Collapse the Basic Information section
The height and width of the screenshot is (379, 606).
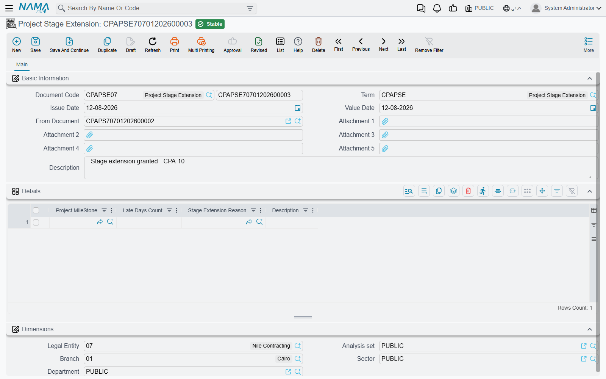point(590,78)
